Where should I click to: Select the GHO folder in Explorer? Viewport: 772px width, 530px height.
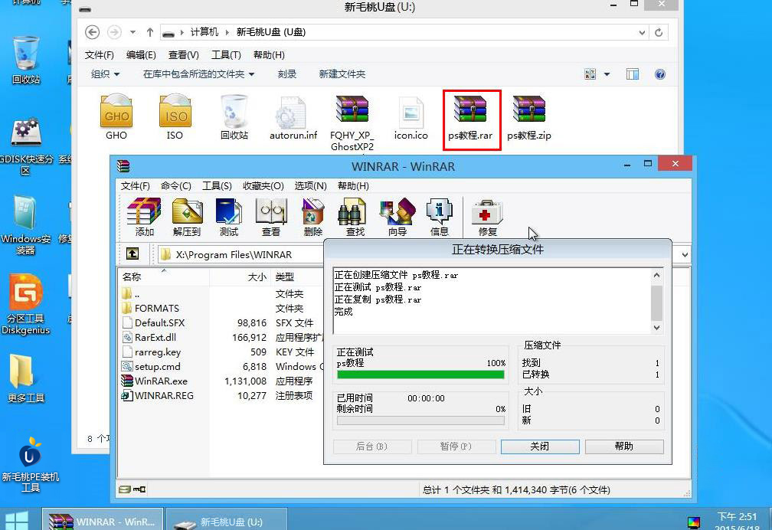click(116, 117)
